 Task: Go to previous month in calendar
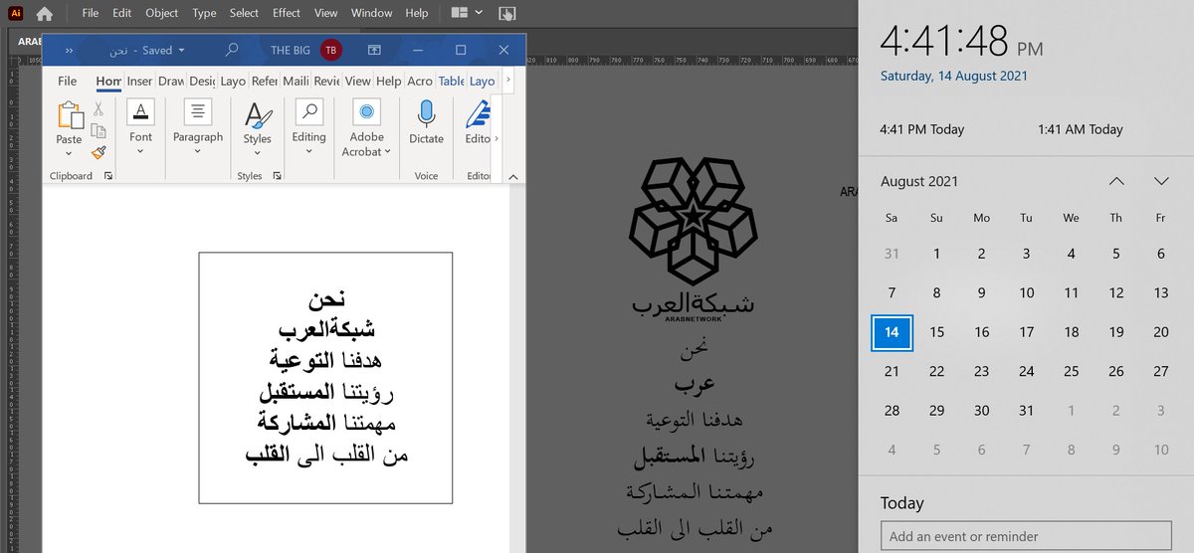(1116, 181)
